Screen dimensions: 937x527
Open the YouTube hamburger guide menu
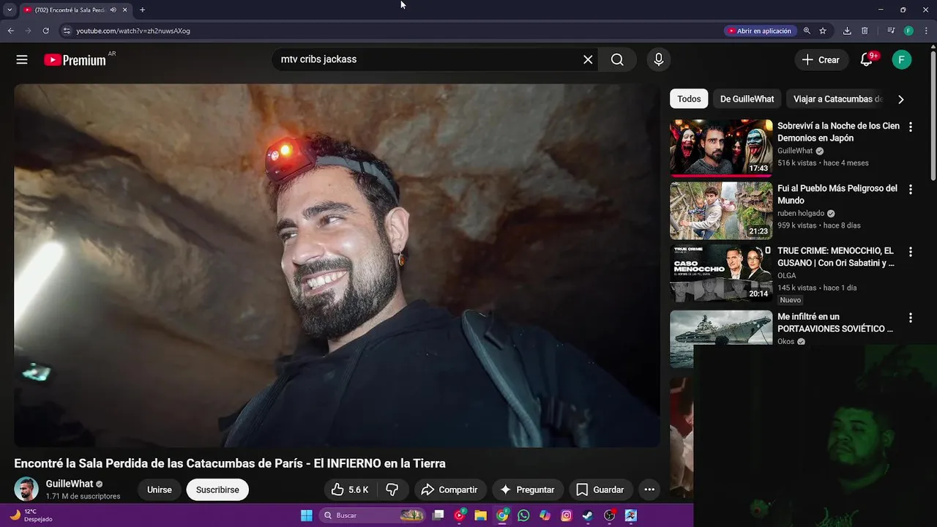pyautogui.click(x=22, y=60)
